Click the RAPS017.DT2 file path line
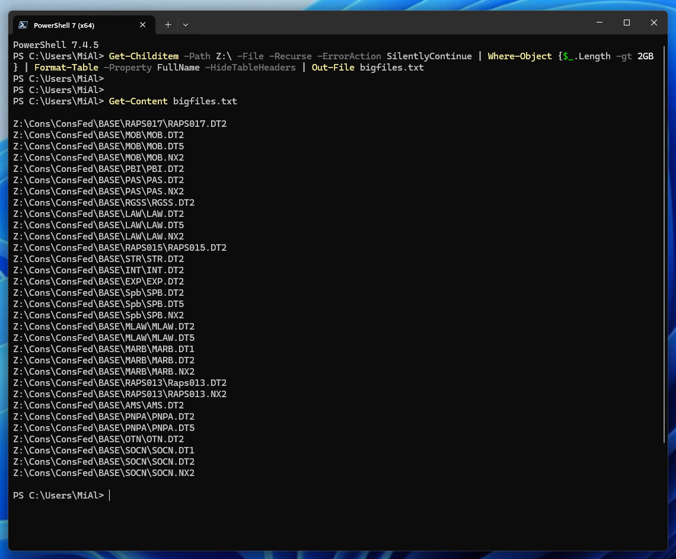Screen dimensions: 676x559 [120, 124]
